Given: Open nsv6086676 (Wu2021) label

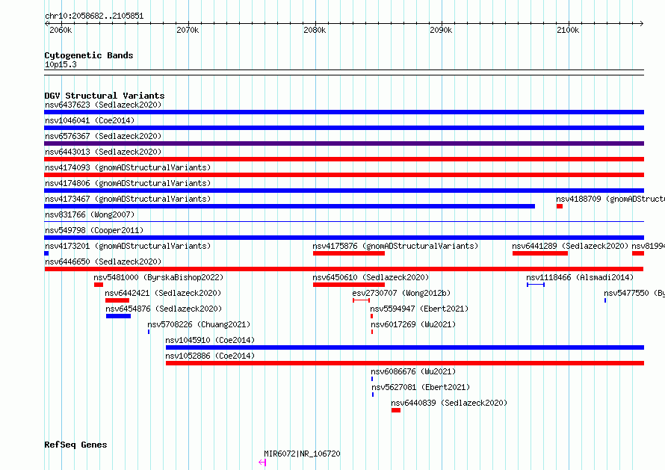Looking at the screenshot, I should (x=413, y=371).
